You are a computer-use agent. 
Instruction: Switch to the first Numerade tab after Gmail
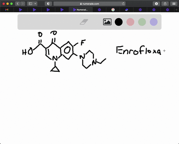click(21, 10)
